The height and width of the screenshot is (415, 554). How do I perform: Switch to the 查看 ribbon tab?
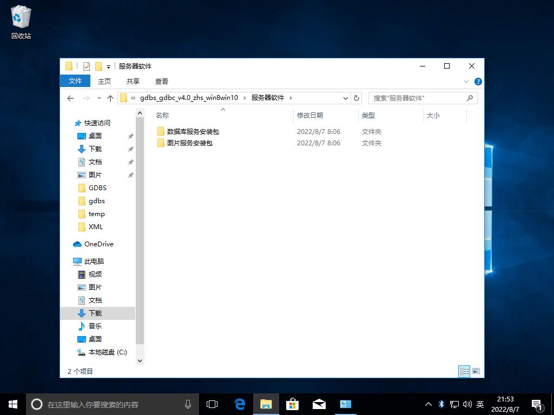(x=162, y=81)
